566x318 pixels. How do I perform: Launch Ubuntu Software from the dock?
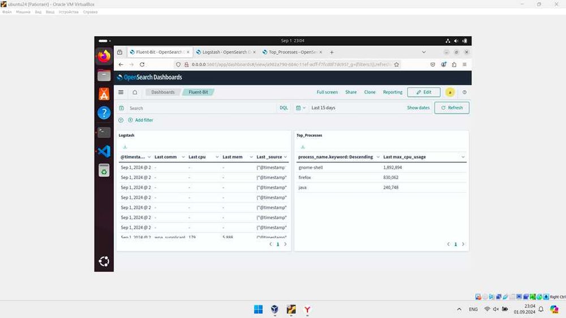(x=104, y=94)
